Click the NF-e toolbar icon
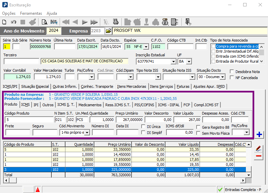Screen dimensions: 268x193 click(x=54, y=22)
